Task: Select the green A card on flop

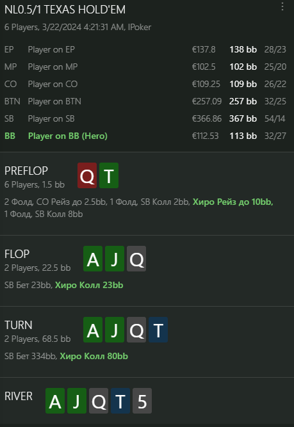Action: (x=93, y=259)
